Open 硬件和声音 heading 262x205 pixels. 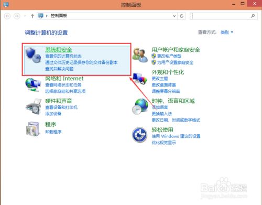pyautogui.click(x=59, y=101)
